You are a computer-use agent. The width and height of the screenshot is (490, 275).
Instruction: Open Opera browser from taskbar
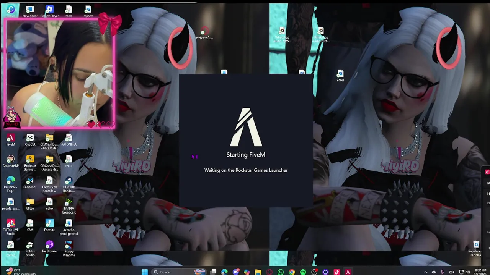[269, 272]
